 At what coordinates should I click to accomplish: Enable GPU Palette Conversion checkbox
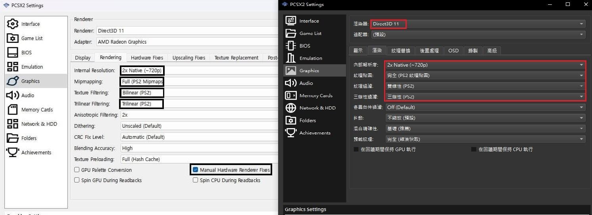click(x=77, y=170)
